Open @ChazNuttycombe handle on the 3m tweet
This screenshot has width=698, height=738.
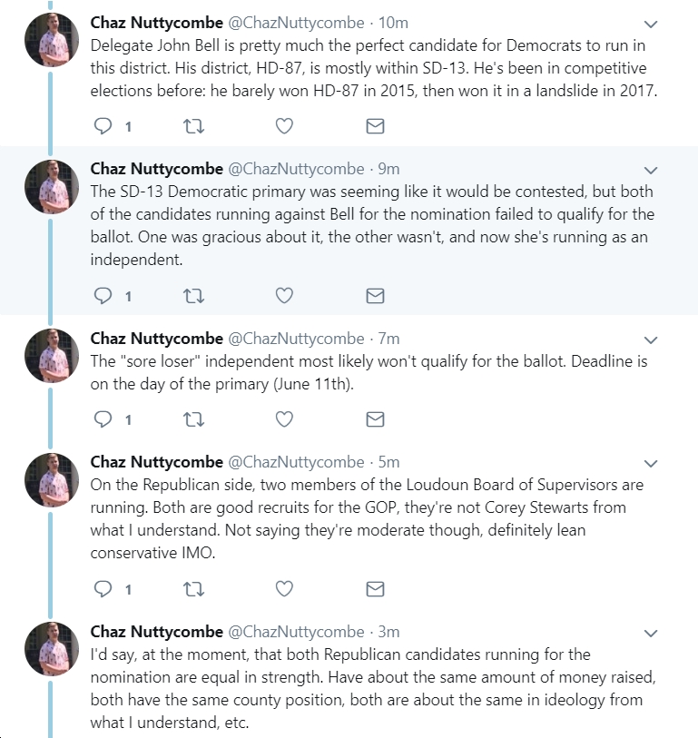tap(296, 632)
